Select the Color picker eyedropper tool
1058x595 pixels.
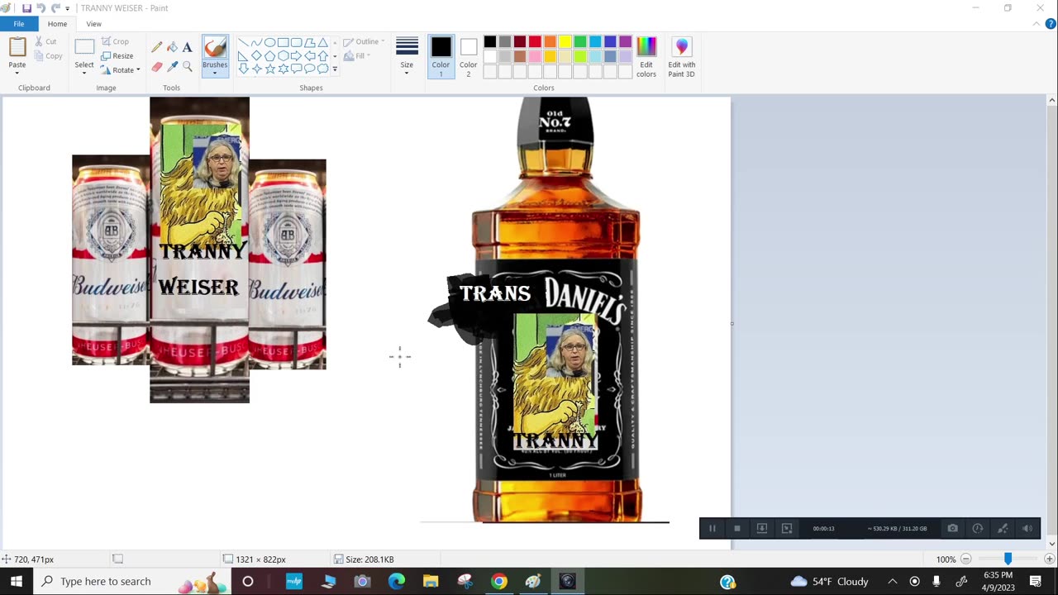click(x=172, y=67)
